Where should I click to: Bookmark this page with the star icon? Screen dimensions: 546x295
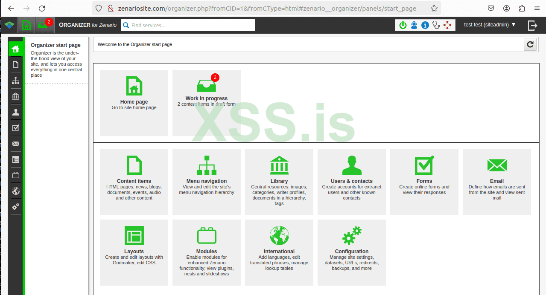(434, 8)
